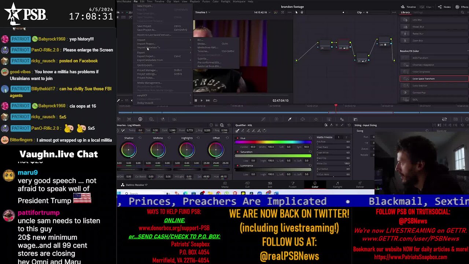
Task: Click the Stop button under the viewer
Action: pos(196,100)
